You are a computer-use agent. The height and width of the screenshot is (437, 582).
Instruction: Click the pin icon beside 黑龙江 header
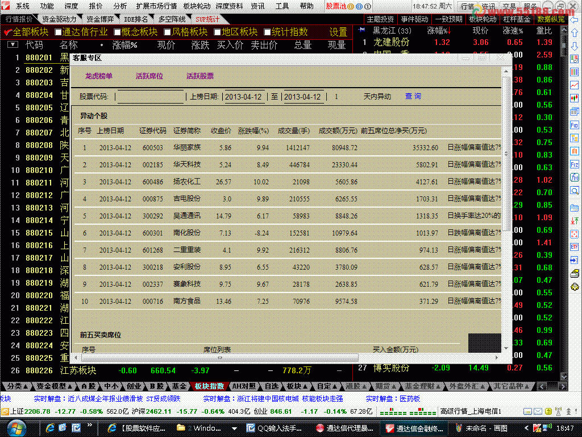362,30
